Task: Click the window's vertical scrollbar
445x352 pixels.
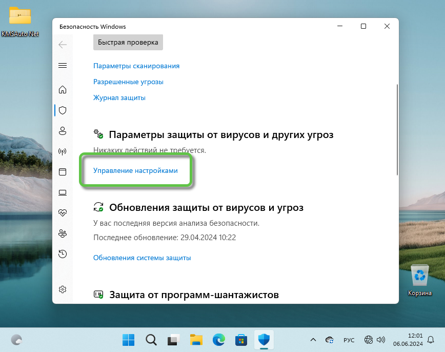Action: pos(397,129)
